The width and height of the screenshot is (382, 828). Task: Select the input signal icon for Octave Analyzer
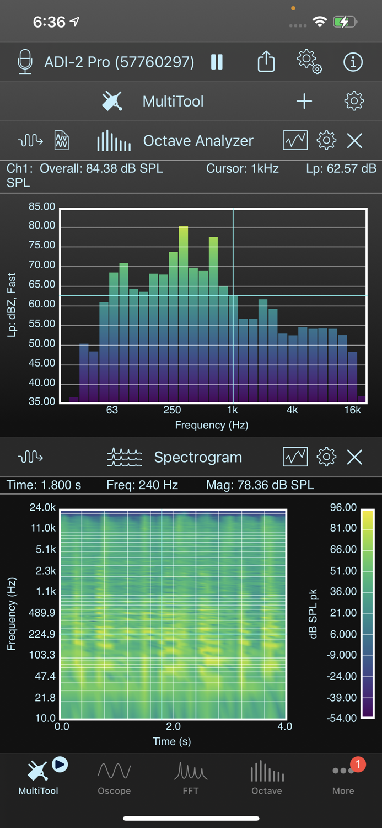(x=30, y=140)
